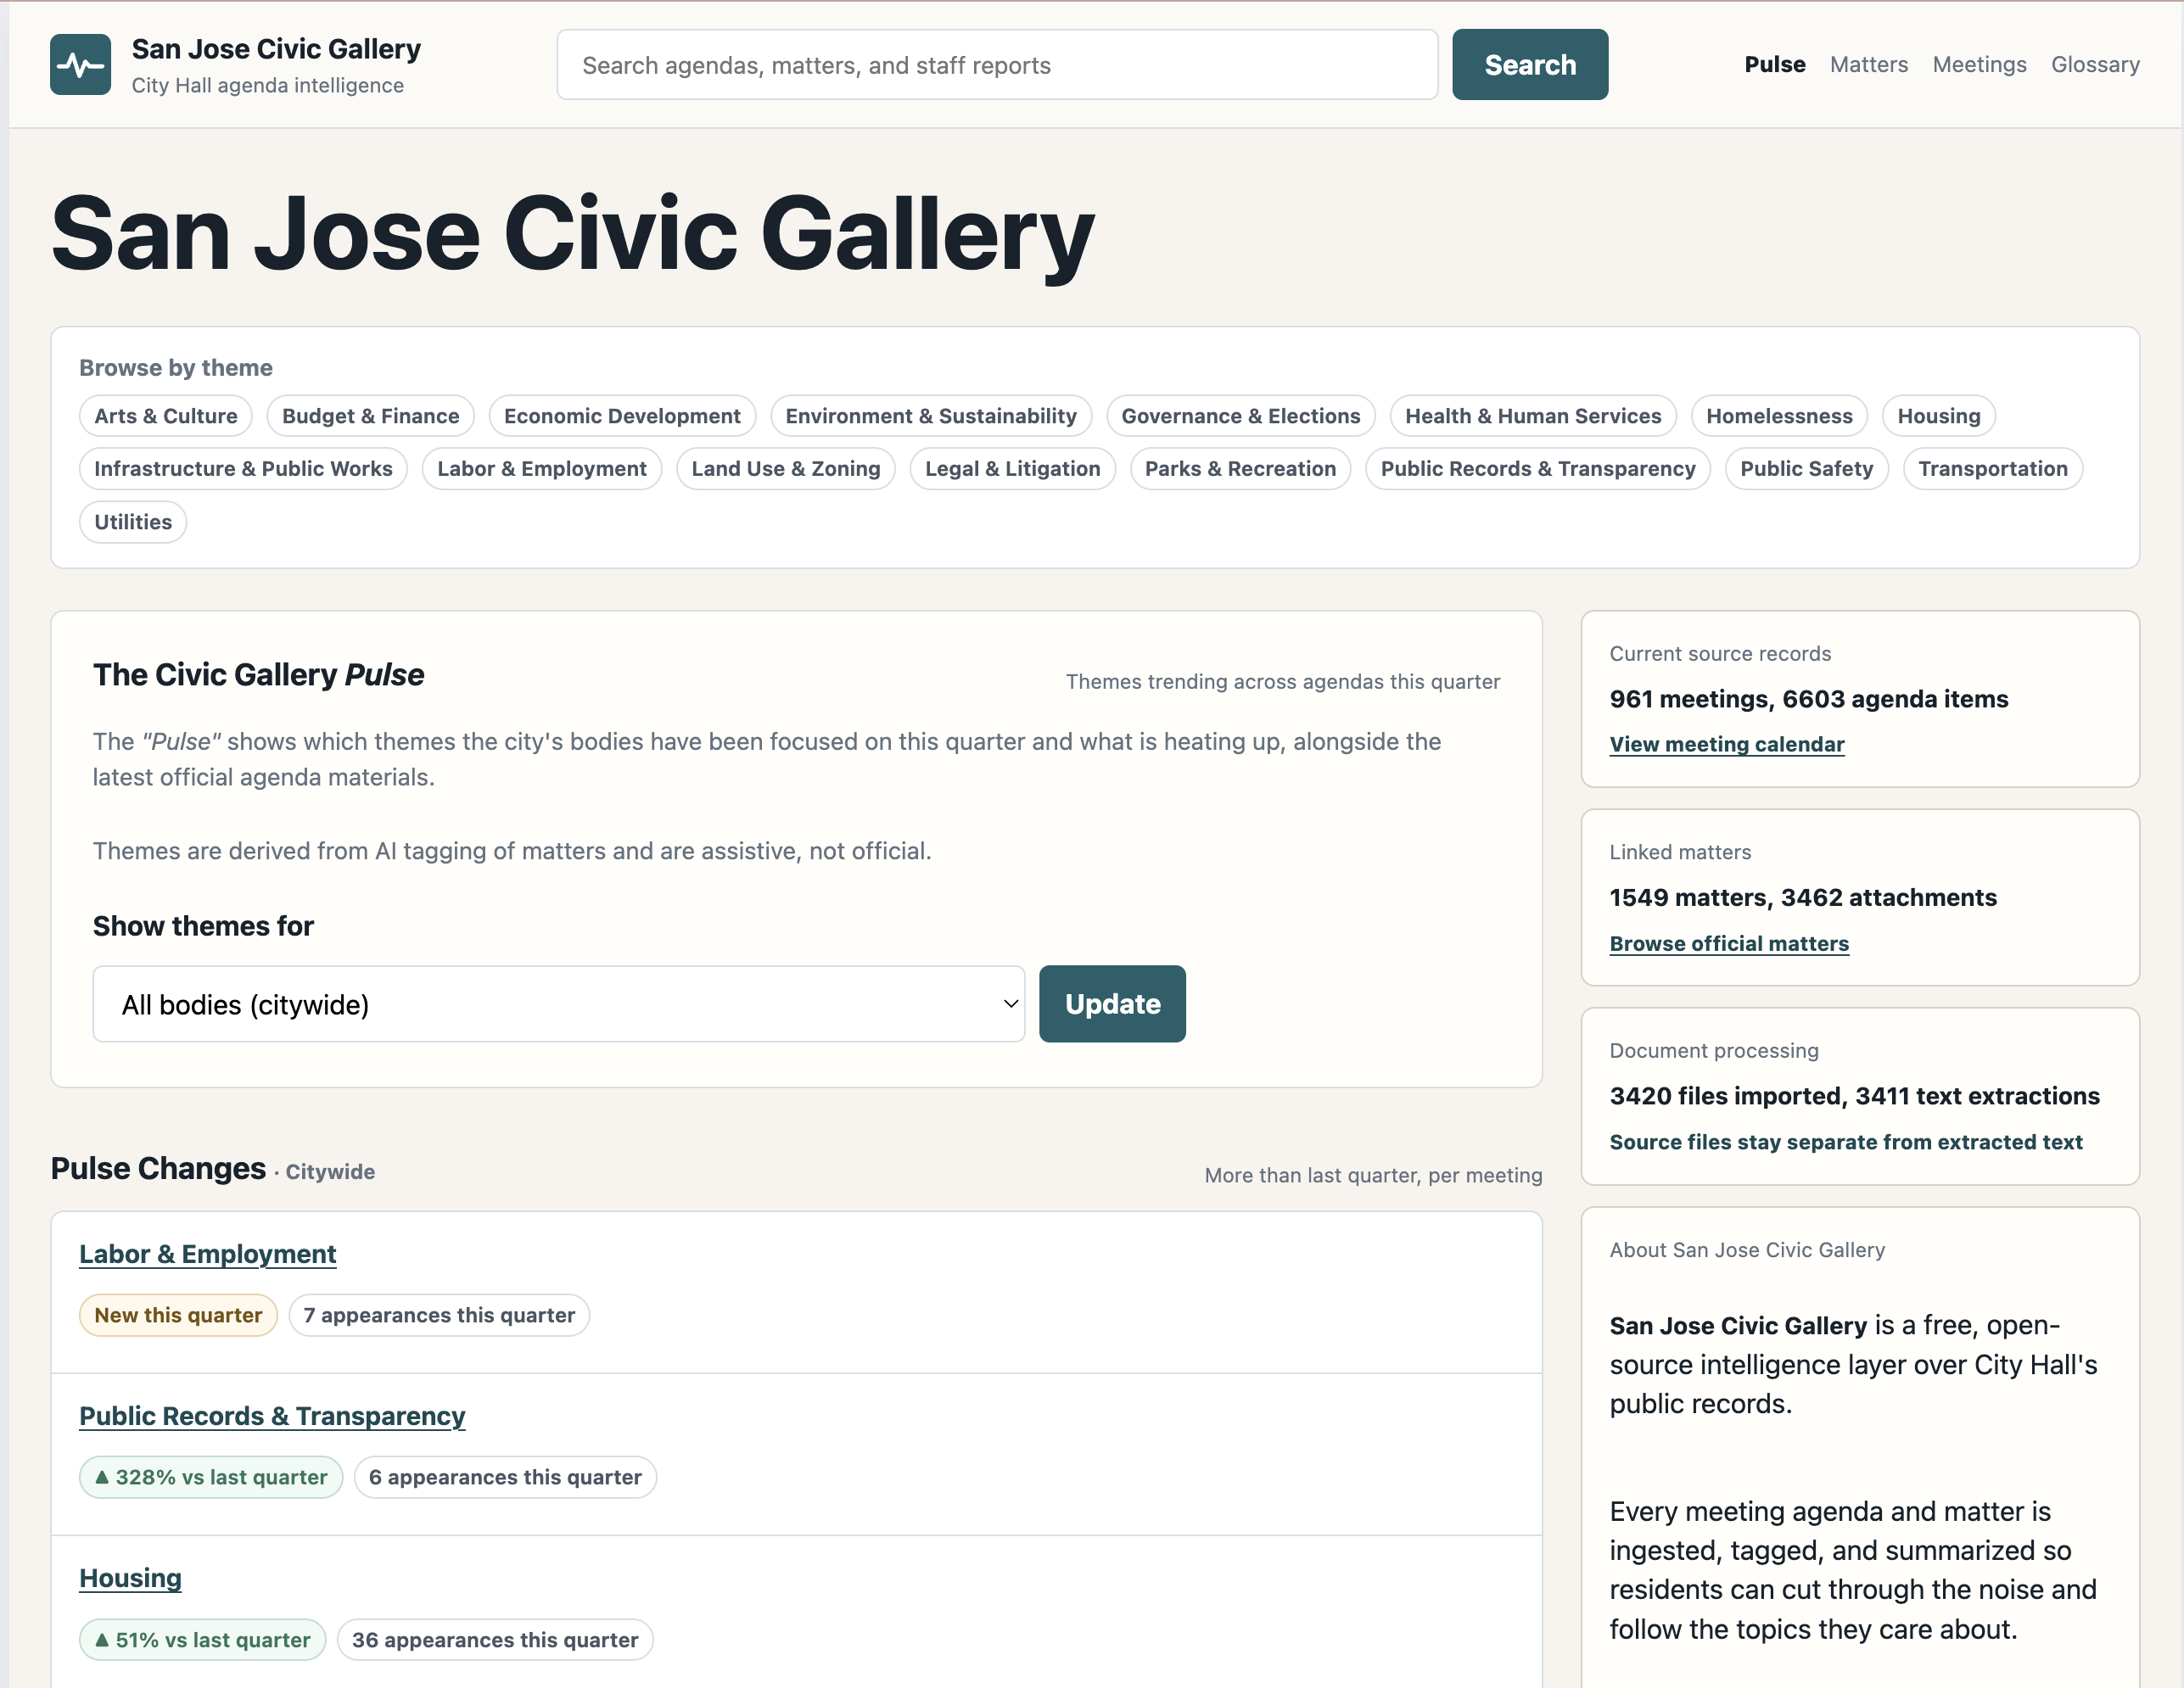Select the Public Safety theme chip
This screenshot has width=2184, height=1688.
pos(1807,469)
